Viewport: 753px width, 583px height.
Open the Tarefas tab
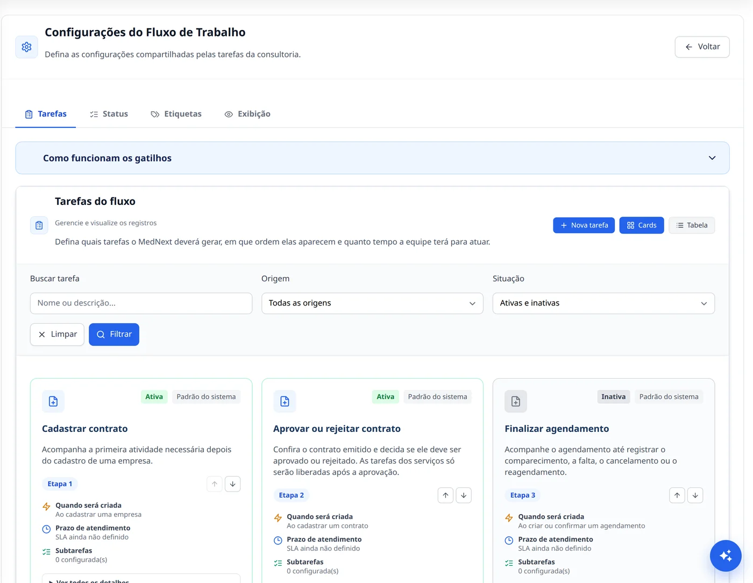click(x=46, y=114)
